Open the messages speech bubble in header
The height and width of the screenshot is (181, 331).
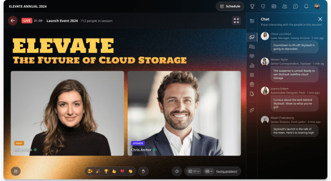296,6
